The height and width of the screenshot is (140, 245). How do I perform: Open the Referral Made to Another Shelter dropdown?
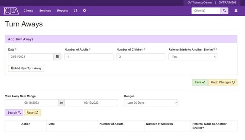click(x=193, y=57)
